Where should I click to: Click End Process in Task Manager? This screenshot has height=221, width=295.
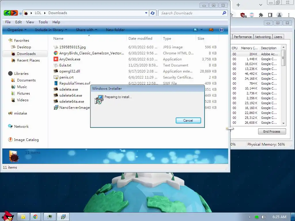(272, 131)
